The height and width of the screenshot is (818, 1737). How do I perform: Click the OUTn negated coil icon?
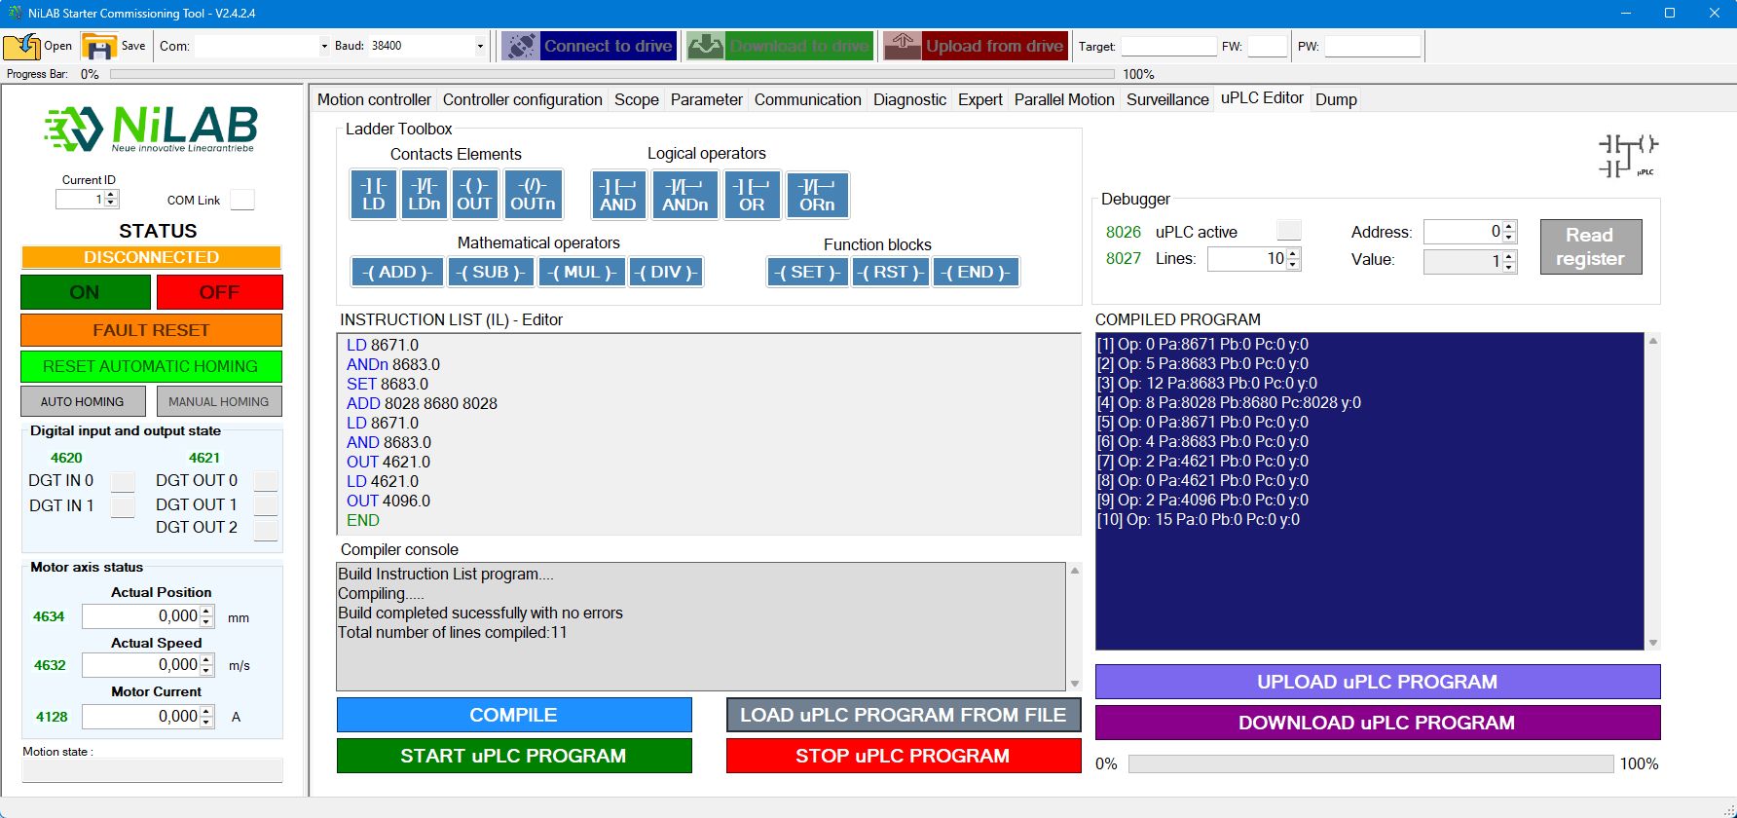tap(533, 194)
